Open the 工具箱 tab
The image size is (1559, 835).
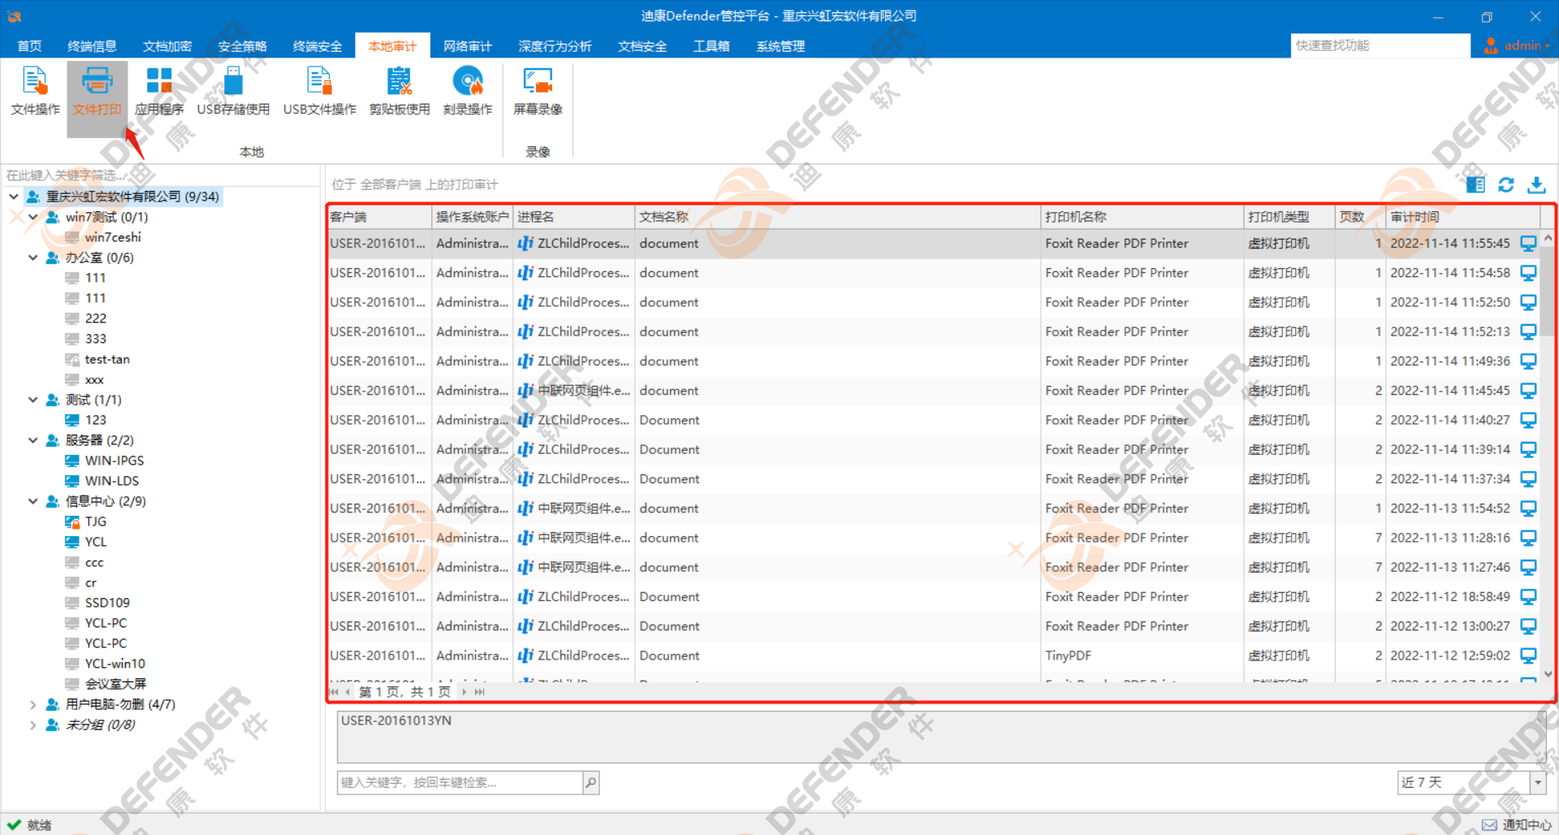click(711, 46)
